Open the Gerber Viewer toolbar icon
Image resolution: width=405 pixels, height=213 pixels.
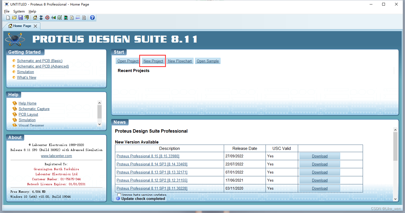[60, 18]
